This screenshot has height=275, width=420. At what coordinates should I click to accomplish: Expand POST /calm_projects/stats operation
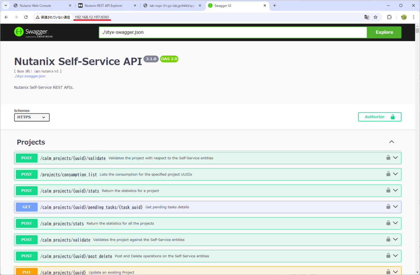click(x=395, y=223)
